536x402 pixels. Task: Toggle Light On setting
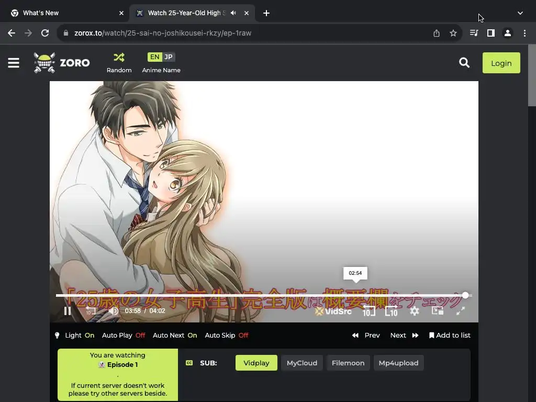coord(80,336)
